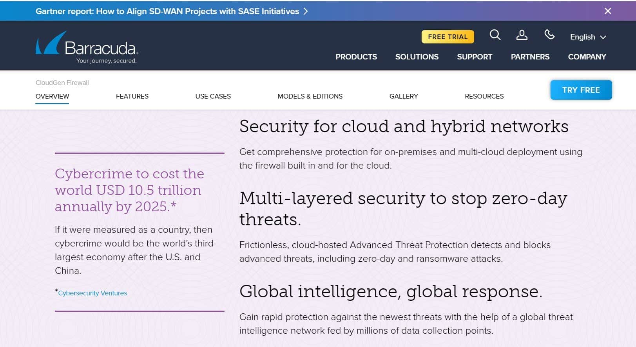Open the PRODUCTS menu
This screenshot has height=347, width=636.
point(356,57)
